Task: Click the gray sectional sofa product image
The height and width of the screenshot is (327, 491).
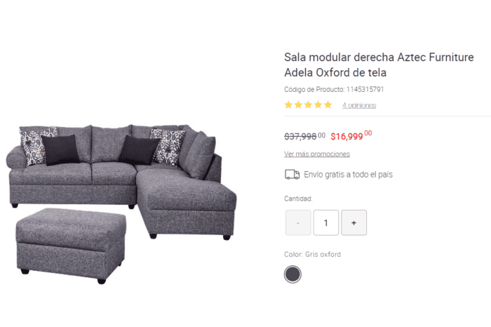Action: pos(121,203)
